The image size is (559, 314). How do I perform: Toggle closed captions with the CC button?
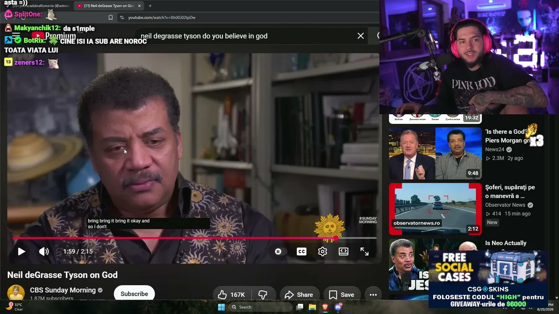point(301,252)
